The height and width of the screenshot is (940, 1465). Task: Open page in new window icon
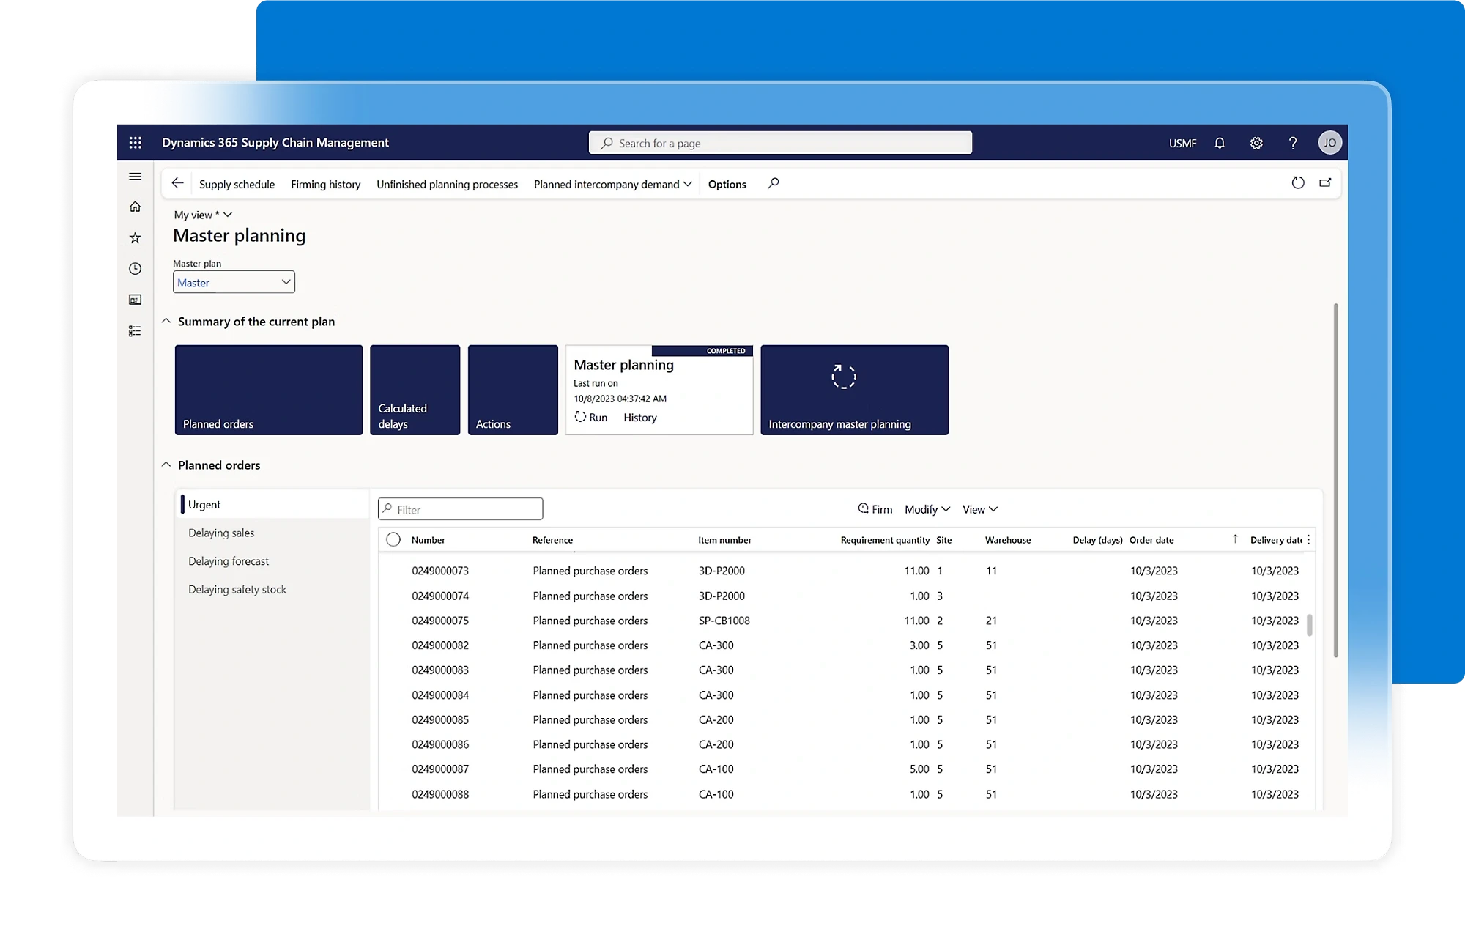tap(1326, 183)
